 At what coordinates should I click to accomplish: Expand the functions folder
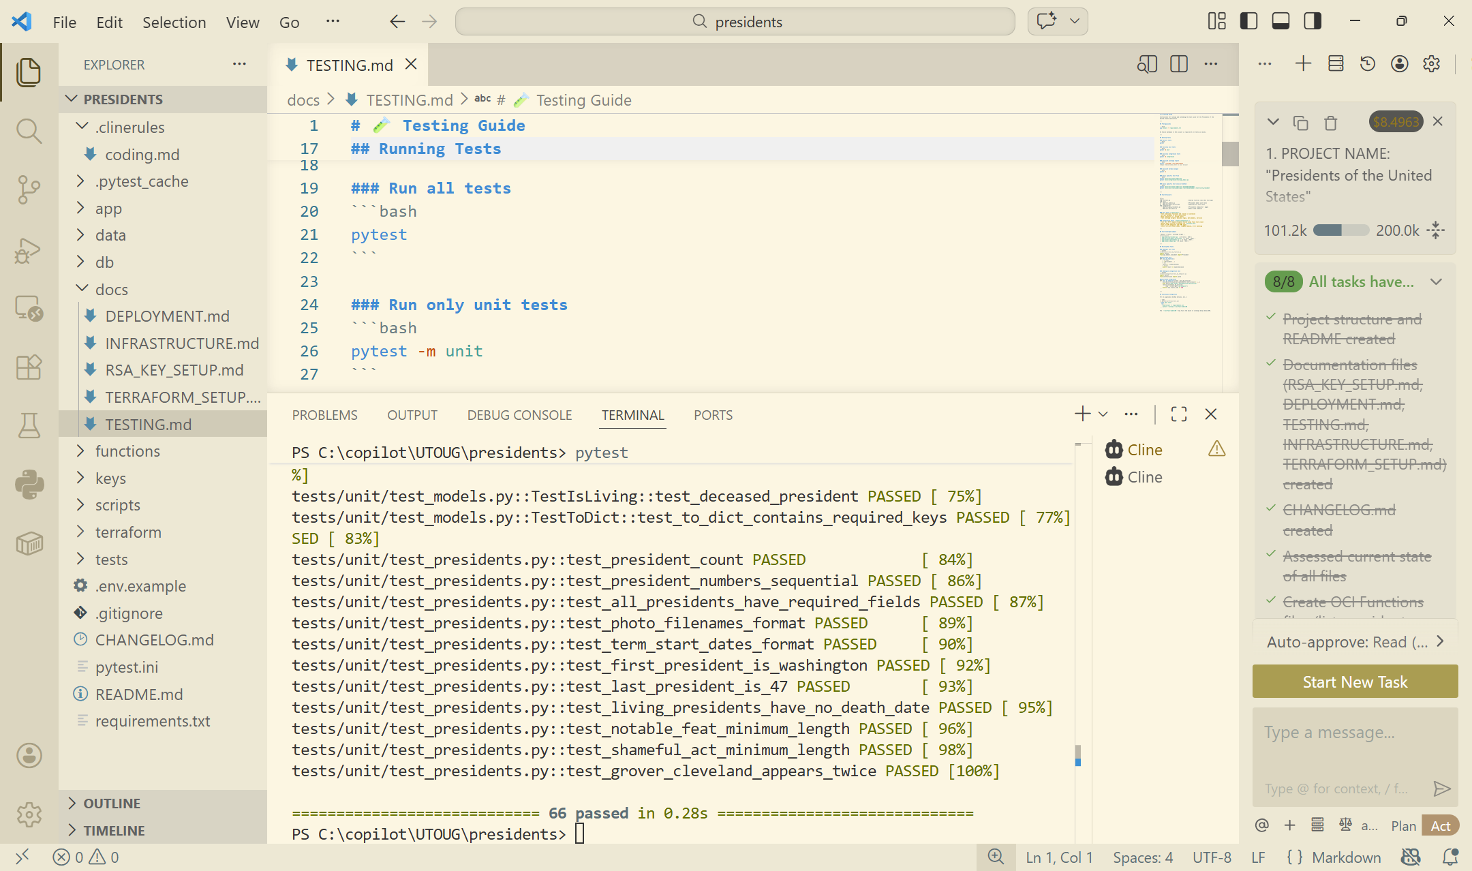point(127,451)
